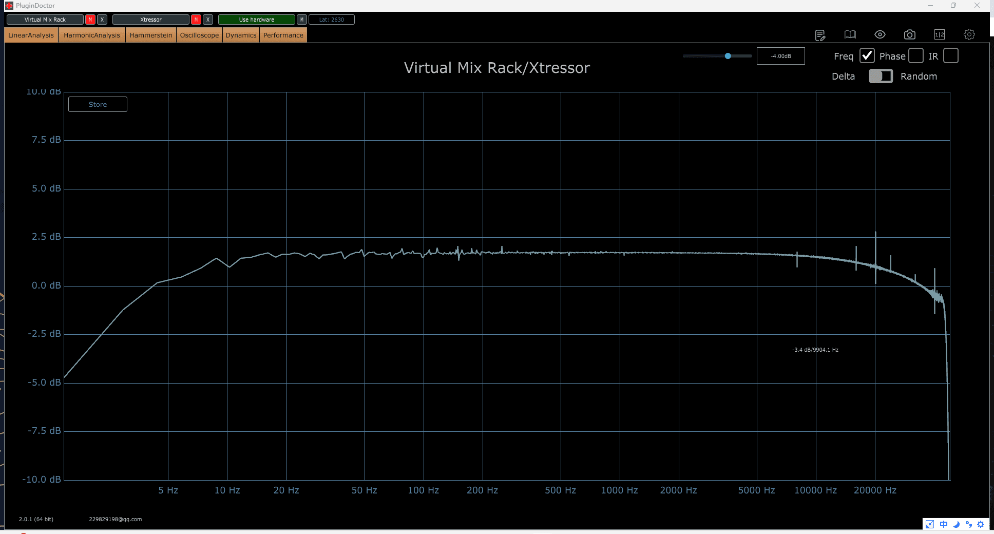Switch to LinearAnalysis tab

tap(31, 35)
